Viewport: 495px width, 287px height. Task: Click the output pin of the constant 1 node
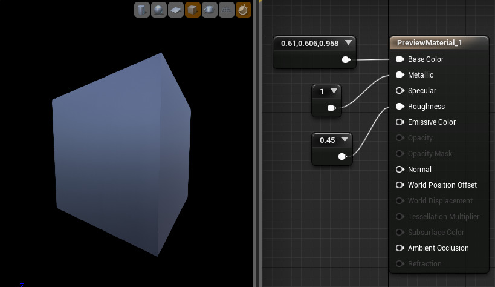point(331,108)
